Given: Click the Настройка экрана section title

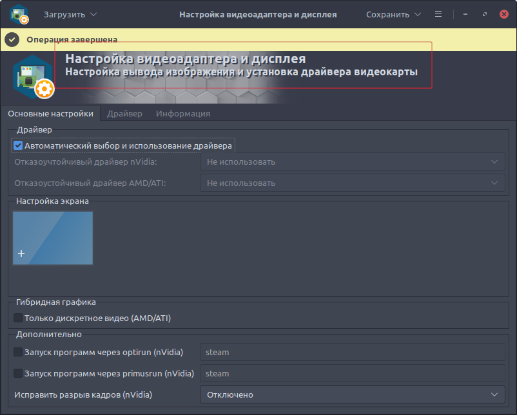Looking at the screenshot, I should pos(52,201).
